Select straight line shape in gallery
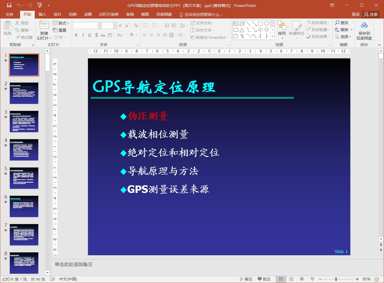The width and height of the screenshot is (384, 283). (x=248, y=24)
